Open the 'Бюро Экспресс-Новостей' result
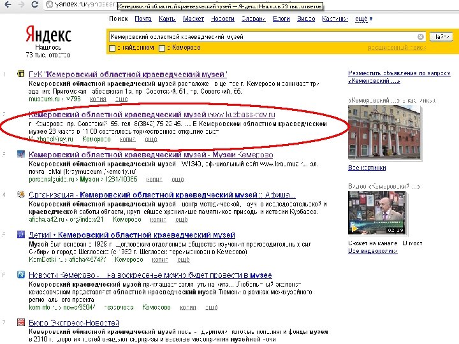The width and height of the screenshot is (459, 344). click(74, 322)
